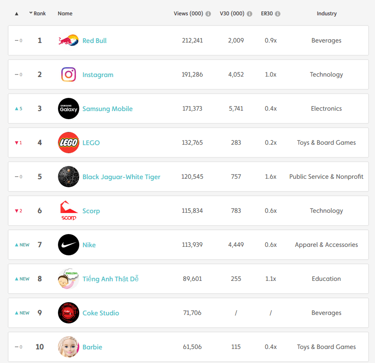Sort by Rank column header
This screenshot has width=375, height=363.
pyautogui.click(x=37, y=13)
